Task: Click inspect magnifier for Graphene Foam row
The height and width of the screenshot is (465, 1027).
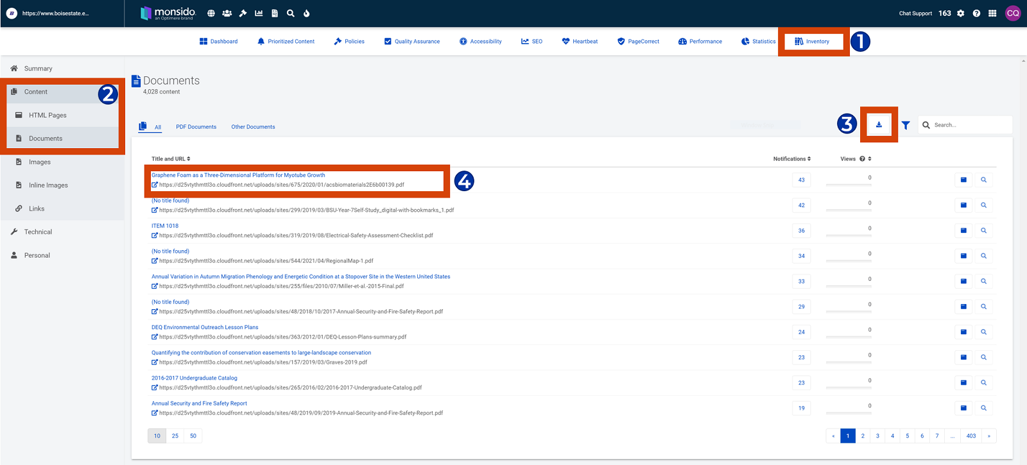Action: pos(983,180)
